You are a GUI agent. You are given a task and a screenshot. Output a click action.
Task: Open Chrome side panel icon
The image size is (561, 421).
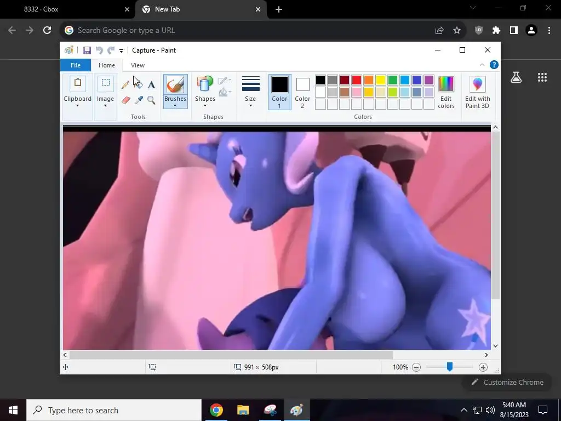[514, 31]
